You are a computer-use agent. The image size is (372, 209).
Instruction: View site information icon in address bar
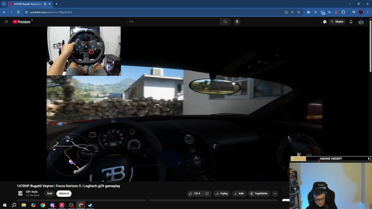(x=26, y=12)
